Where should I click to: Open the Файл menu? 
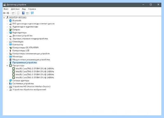pos(6,9)
